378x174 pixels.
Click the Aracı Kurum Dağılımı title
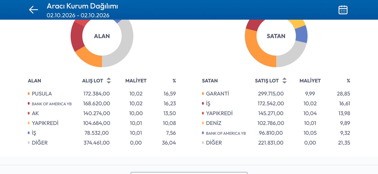pos(82,6)
